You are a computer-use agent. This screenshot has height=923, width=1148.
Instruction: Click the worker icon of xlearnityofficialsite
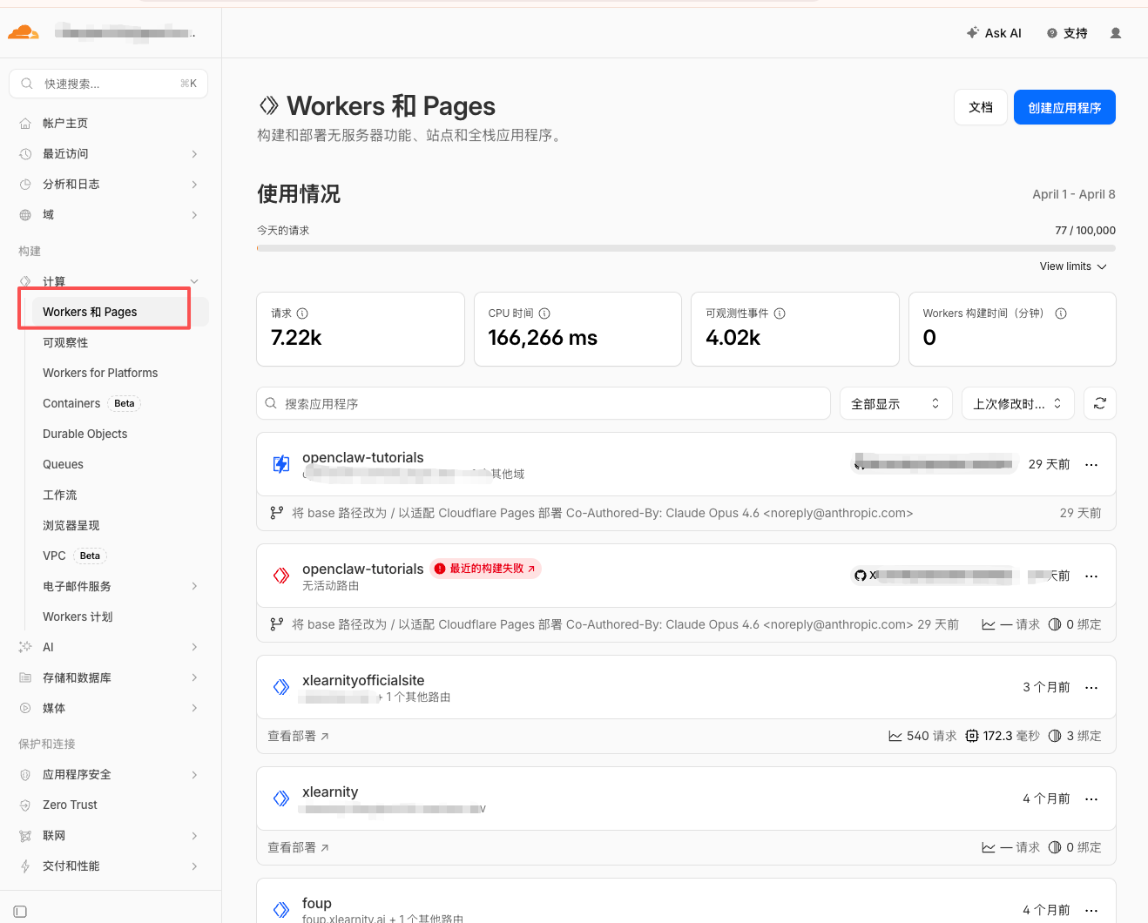click(281, 687)
